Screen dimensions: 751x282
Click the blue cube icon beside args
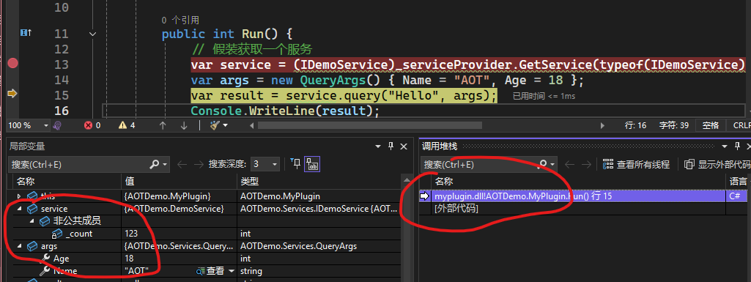[x=32, y=246]
